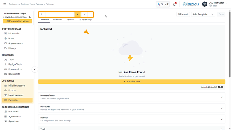This screenshot has width=231, height=130.
Task: Open the hamburger navigation menu
Action: pos(5,4)
